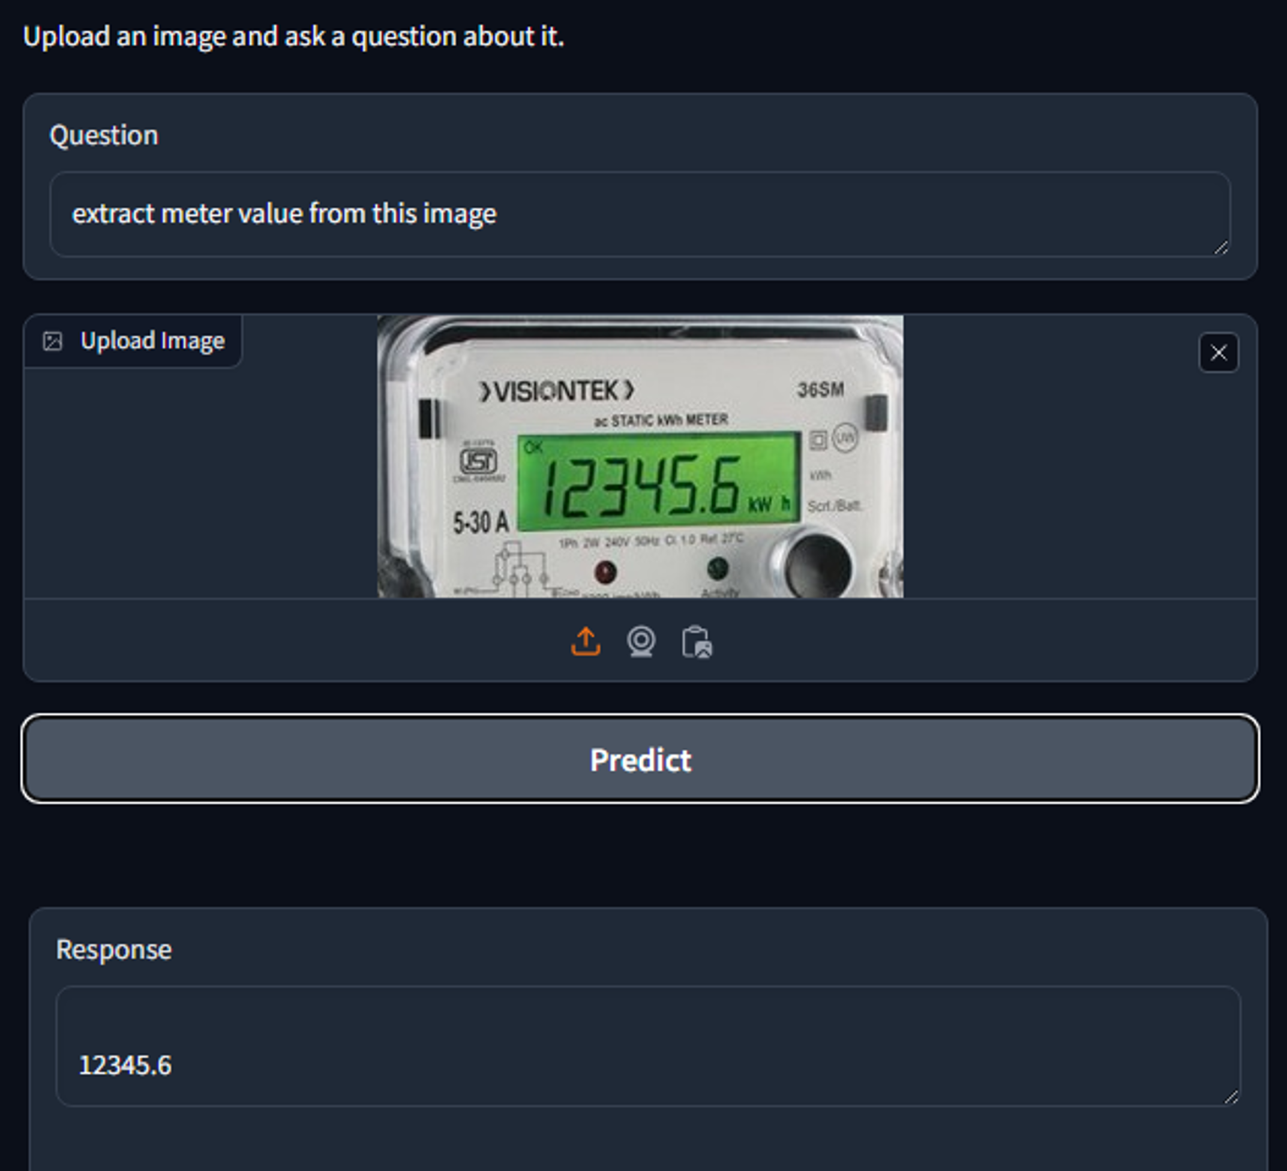The image size is (1287, 1171).
Task: Click the ISI mark on the meter image
Action: pyautogui.click(x=478, y=460)
